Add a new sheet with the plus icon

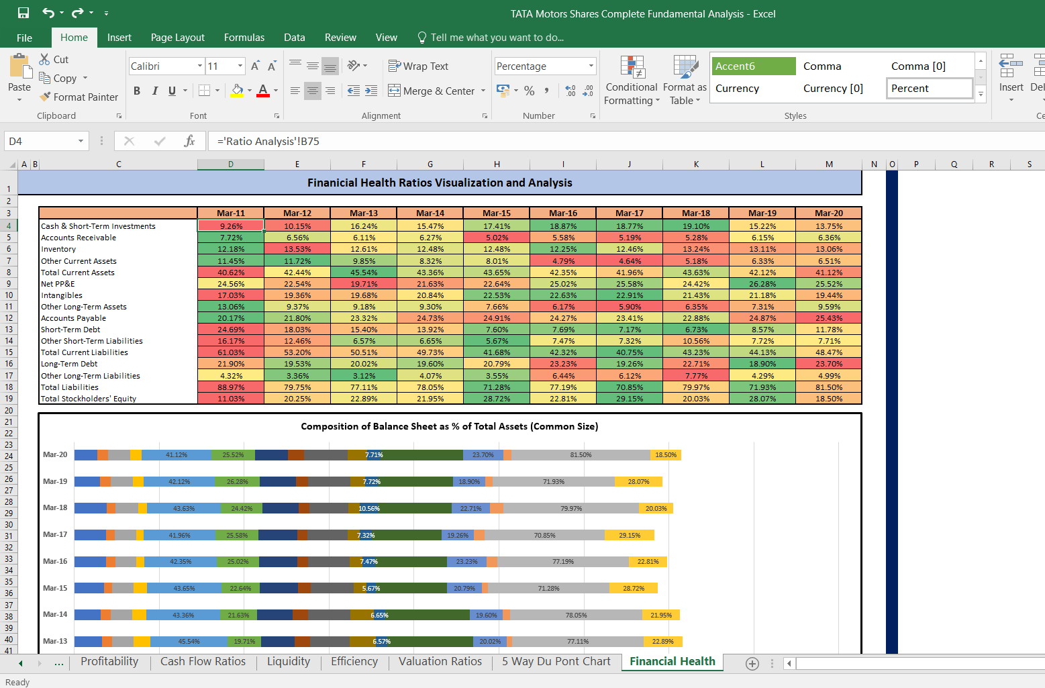click(x=752, y=664)
